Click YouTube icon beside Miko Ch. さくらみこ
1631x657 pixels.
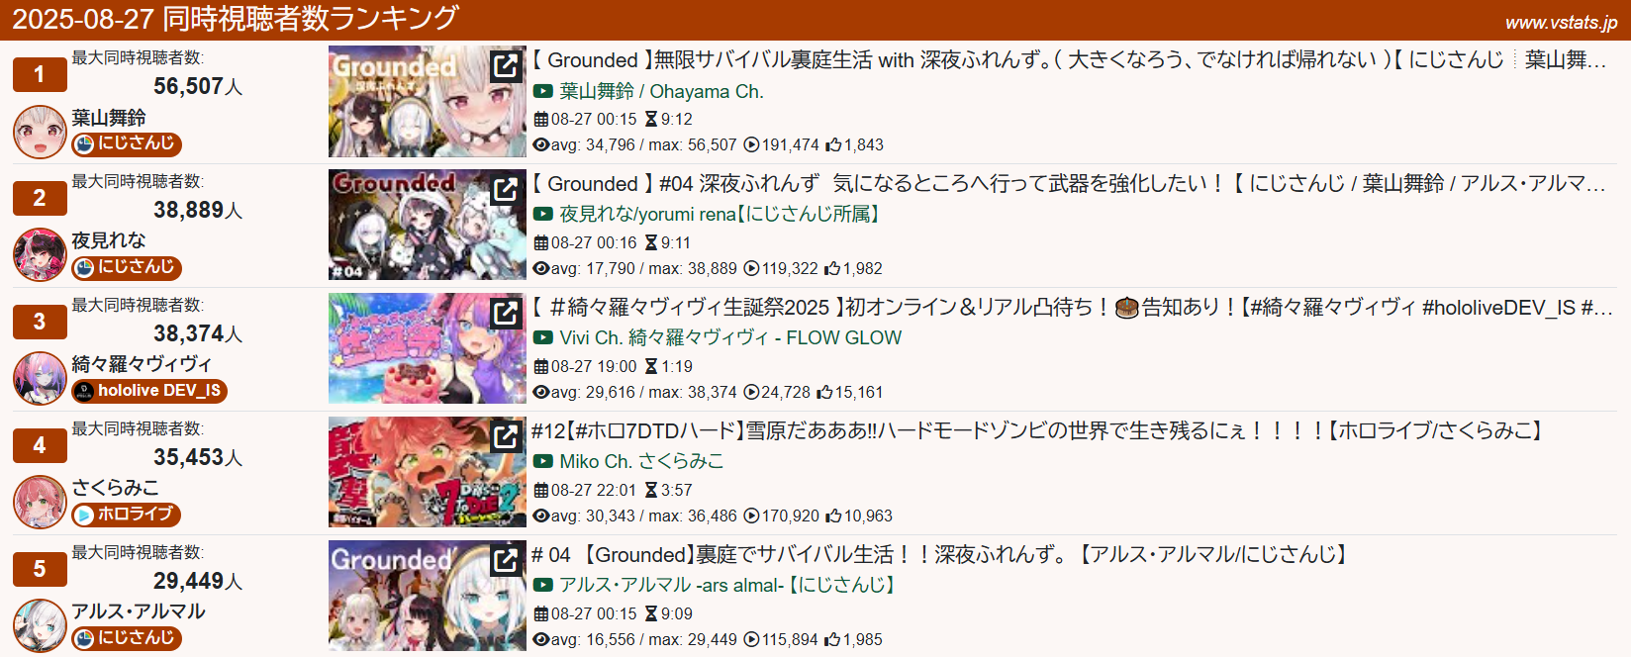tap(543, 461)
